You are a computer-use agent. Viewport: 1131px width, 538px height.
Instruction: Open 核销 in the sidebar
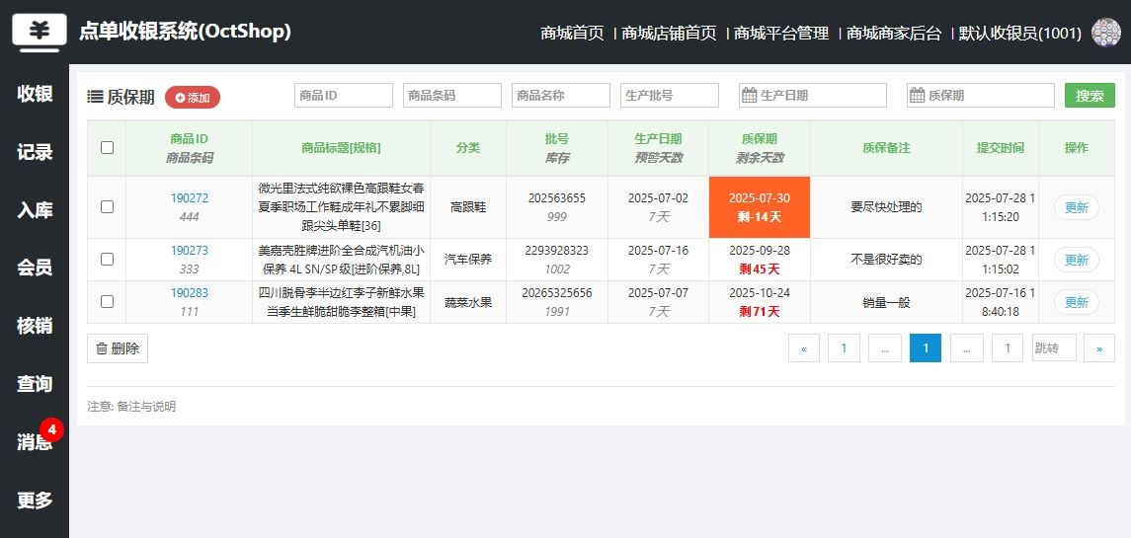pos(35,325)
